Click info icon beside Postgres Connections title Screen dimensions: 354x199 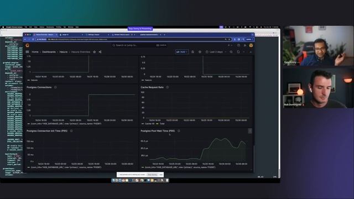[55, 87]
